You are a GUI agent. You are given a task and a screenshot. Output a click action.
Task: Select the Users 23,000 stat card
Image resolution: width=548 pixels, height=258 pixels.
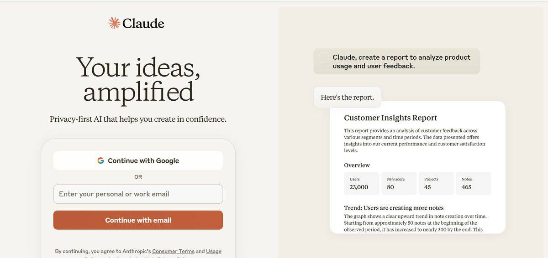(361, 183)
